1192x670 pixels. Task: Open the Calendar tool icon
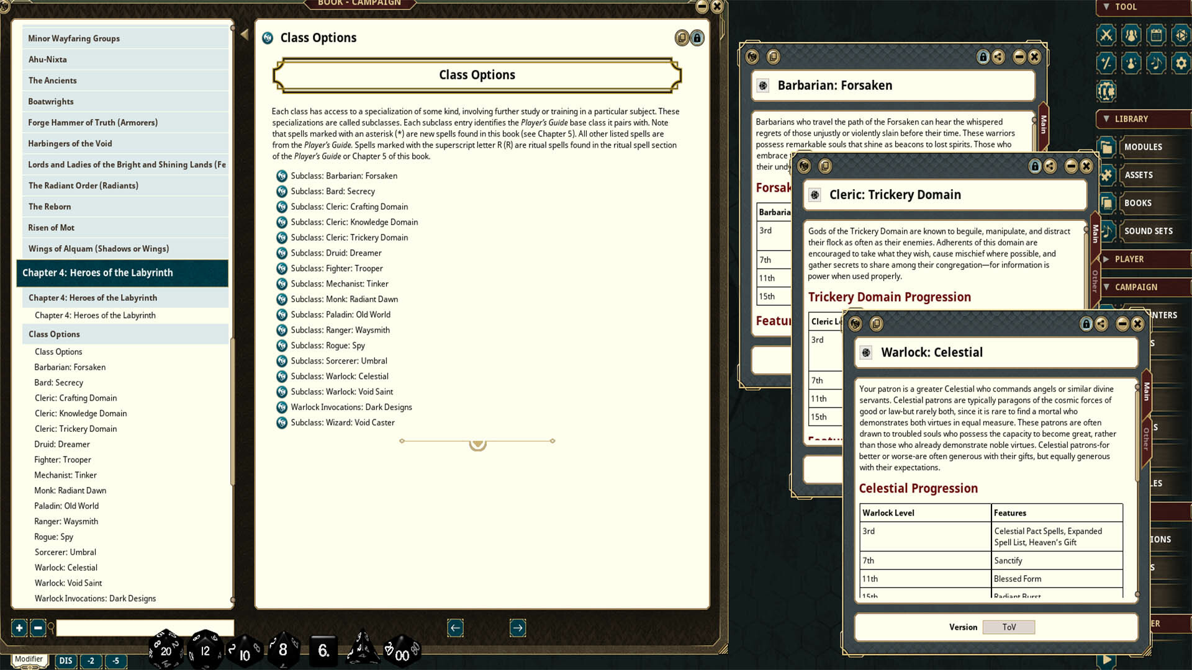coord(1155,35)
